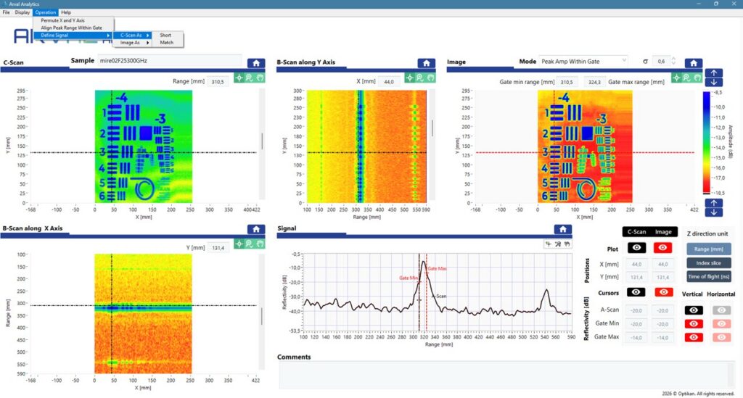Set Z direction unit to Time of flight [ns]
This screenshot has width=743, height=398.
click(708, 276)
